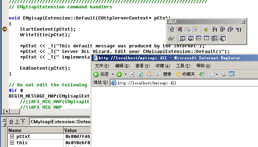The height and width of the screenshot is (147, 258).
Task: Click the green Forward arrow button
Action: point(119,75)
